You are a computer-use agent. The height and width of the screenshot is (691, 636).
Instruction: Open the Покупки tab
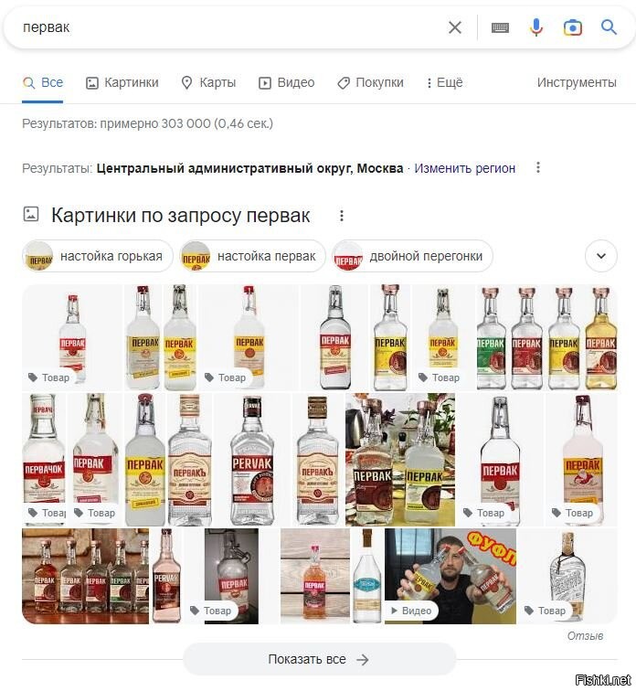point(370,82)
